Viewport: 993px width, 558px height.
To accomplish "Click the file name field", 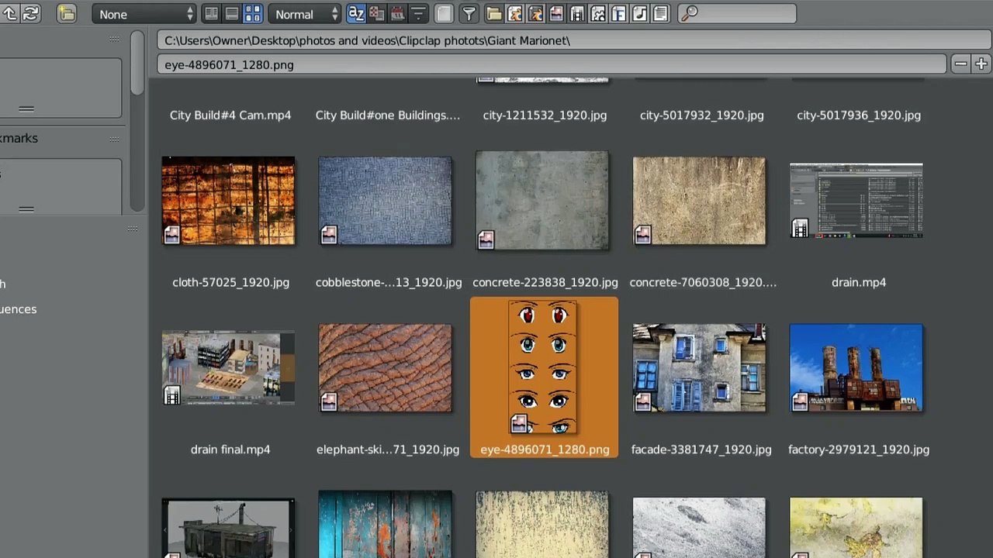I will [x=552, y=64].
